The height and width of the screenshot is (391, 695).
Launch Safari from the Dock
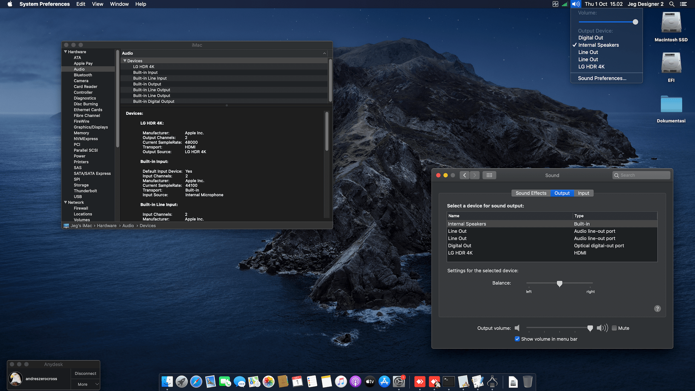[196, 382]
